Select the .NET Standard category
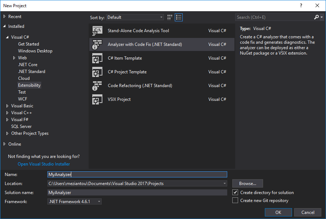This screenshot has width=326, height=219. [x=31, y=72]
